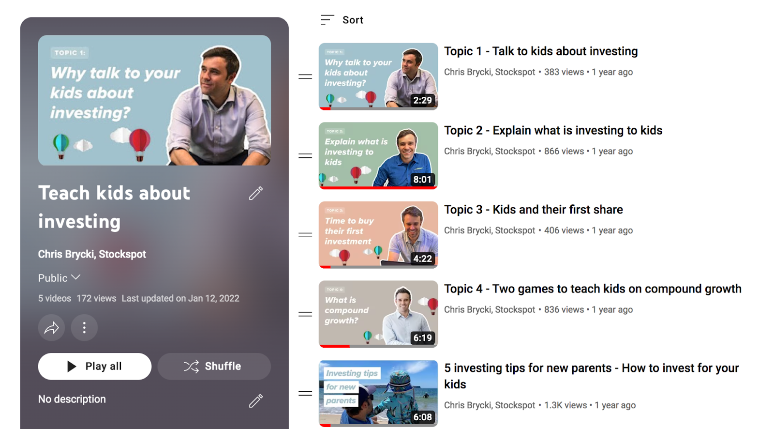Click the No description text
This screenshot has height=429, width=774.
(72, 399)
